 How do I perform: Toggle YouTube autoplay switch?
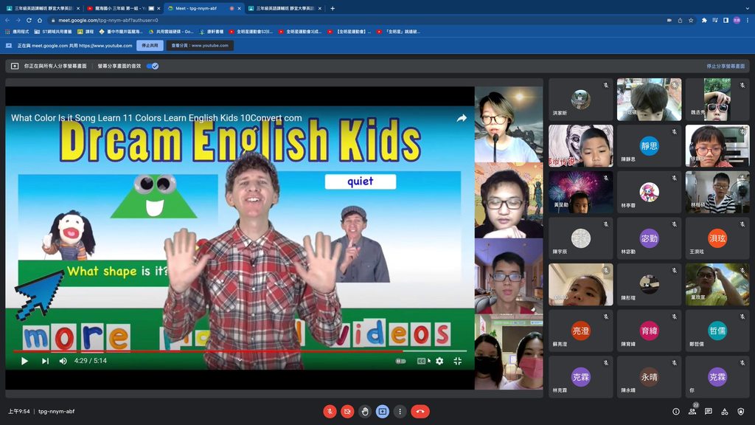tap(400, 361)
